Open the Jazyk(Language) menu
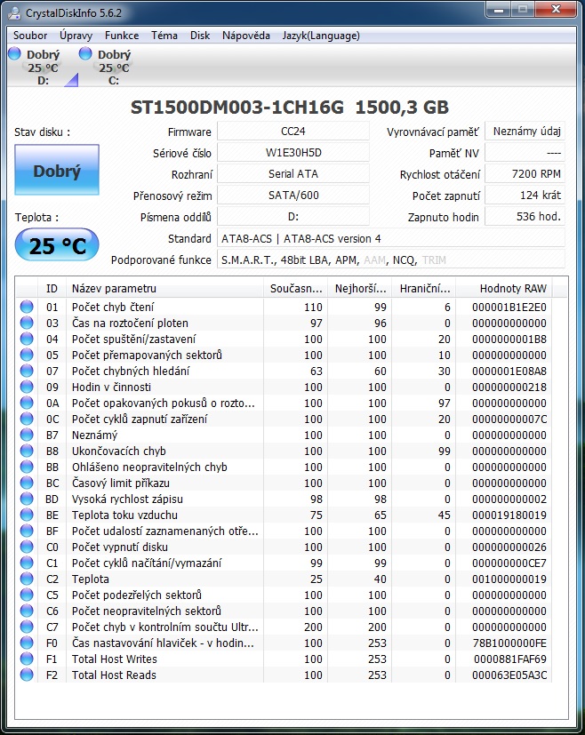585x735 pixels. 321,36
